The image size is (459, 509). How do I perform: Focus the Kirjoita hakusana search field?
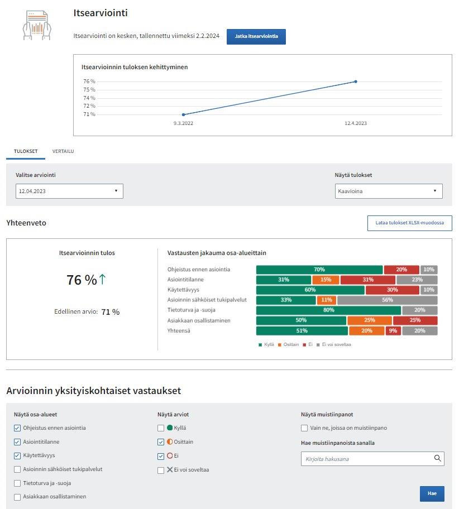pyautogui.click(x=366, y=459)
